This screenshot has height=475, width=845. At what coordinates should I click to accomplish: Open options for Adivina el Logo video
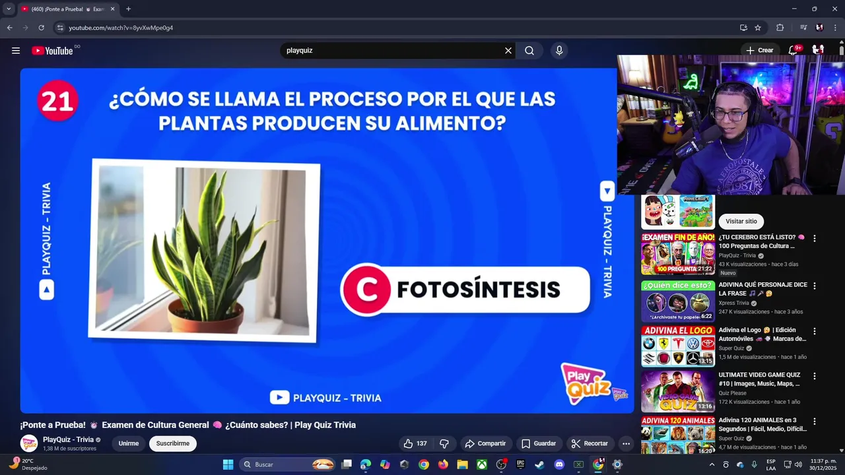point(814,331)
